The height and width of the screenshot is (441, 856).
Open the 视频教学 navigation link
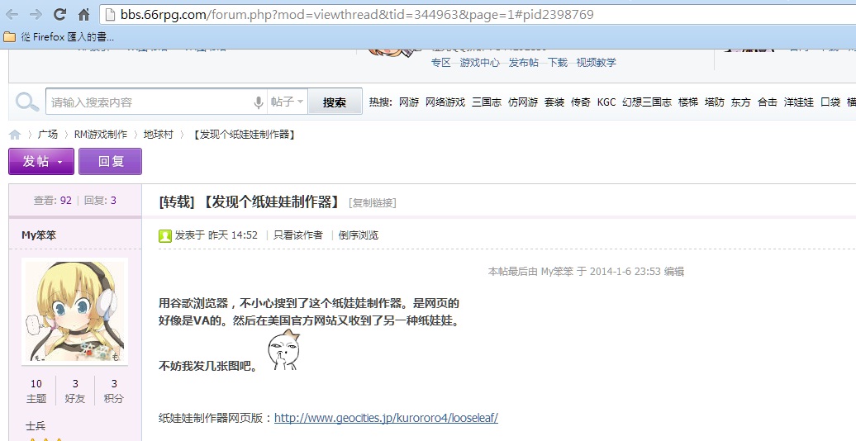597,63
